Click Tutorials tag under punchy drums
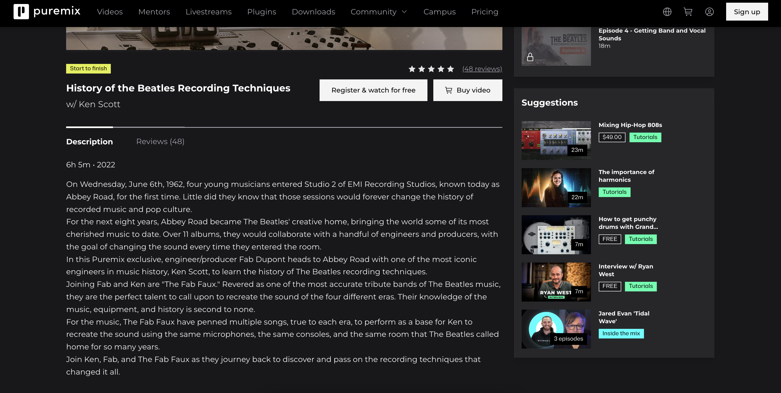 [641, 239]
